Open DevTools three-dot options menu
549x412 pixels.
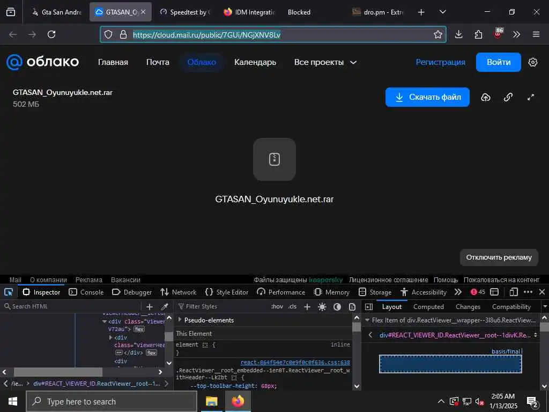528,292
